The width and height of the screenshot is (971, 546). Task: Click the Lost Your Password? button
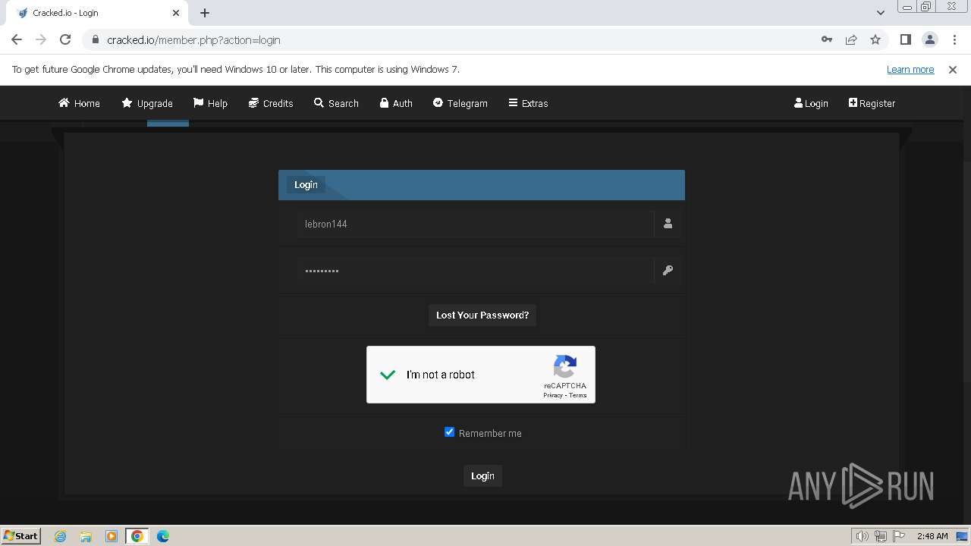pos(482,315)
